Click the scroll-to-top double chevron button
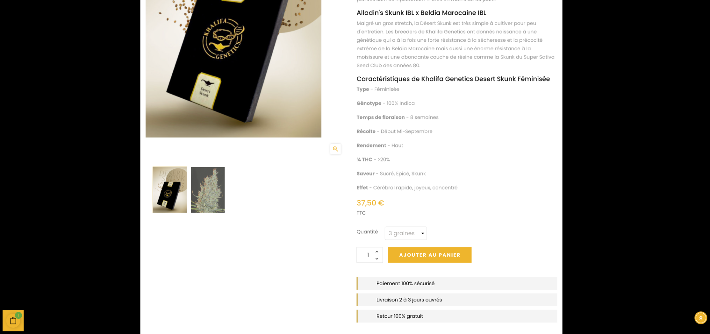This screenshot has width=710, height=334. (700, 318)
